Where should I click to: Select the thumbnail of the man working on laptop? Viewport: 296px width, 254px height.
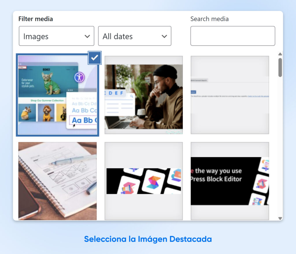coord(144,94)
